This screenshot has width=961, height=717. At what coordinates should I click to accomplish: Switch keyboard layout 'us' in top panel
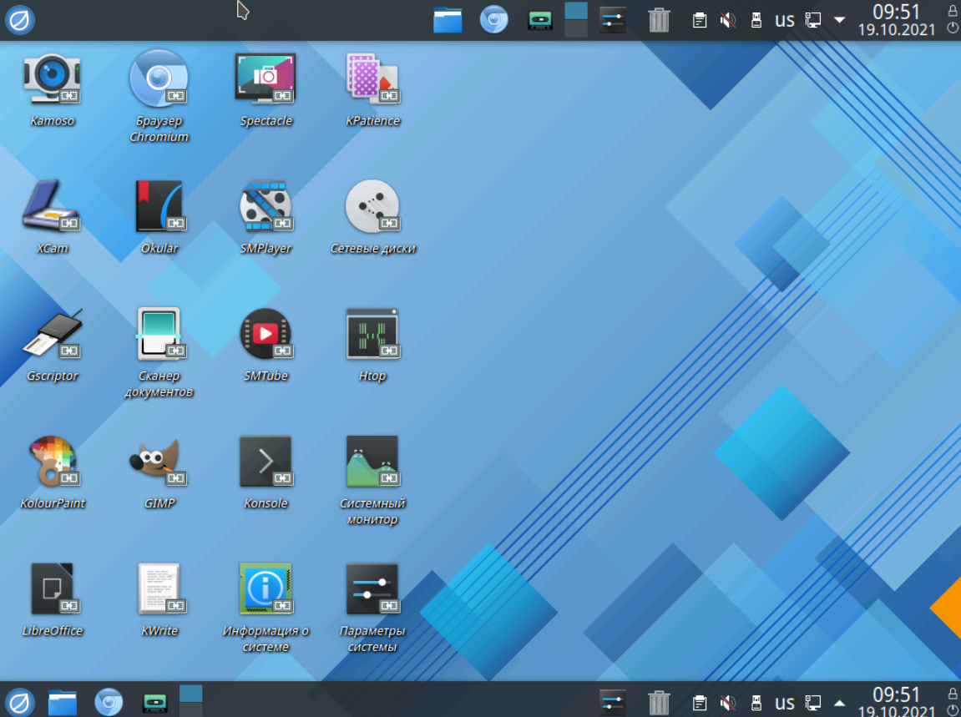click(785, 20)
